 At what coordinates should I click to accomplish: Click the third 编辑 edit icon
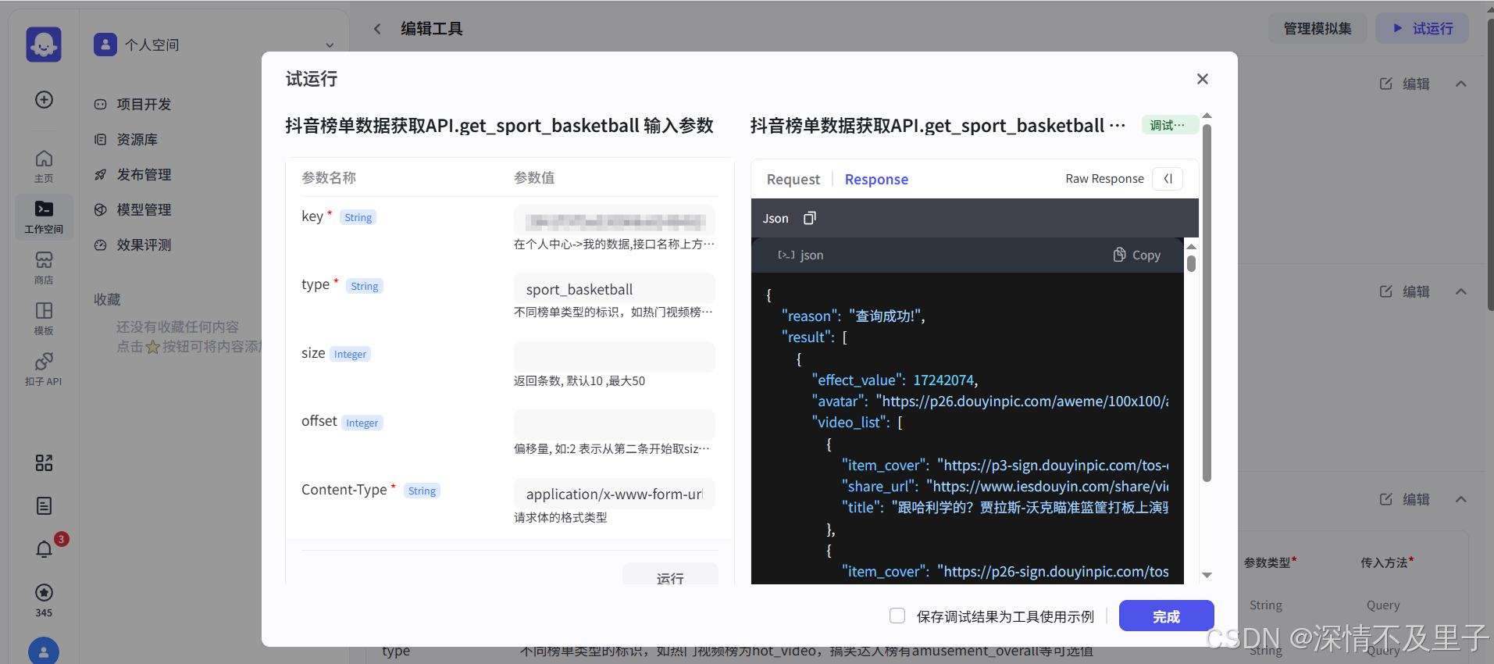1385,499
